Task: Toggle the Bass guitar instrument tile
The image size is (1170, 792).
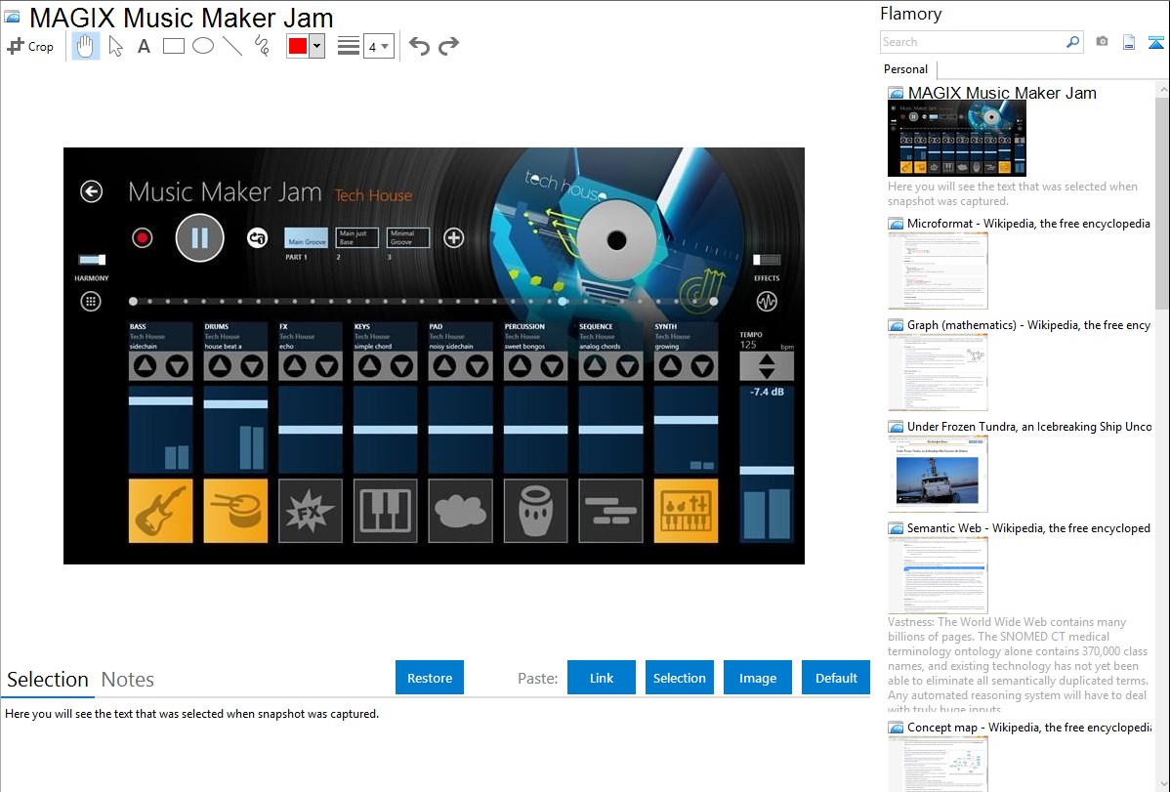Action: tap(160, 511)
